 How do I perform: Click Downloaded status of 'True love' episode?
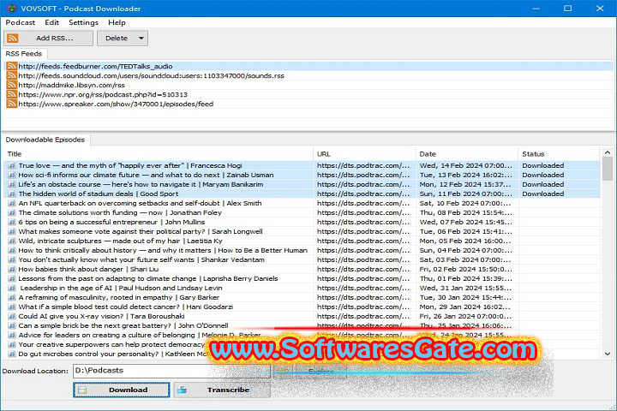543,165
